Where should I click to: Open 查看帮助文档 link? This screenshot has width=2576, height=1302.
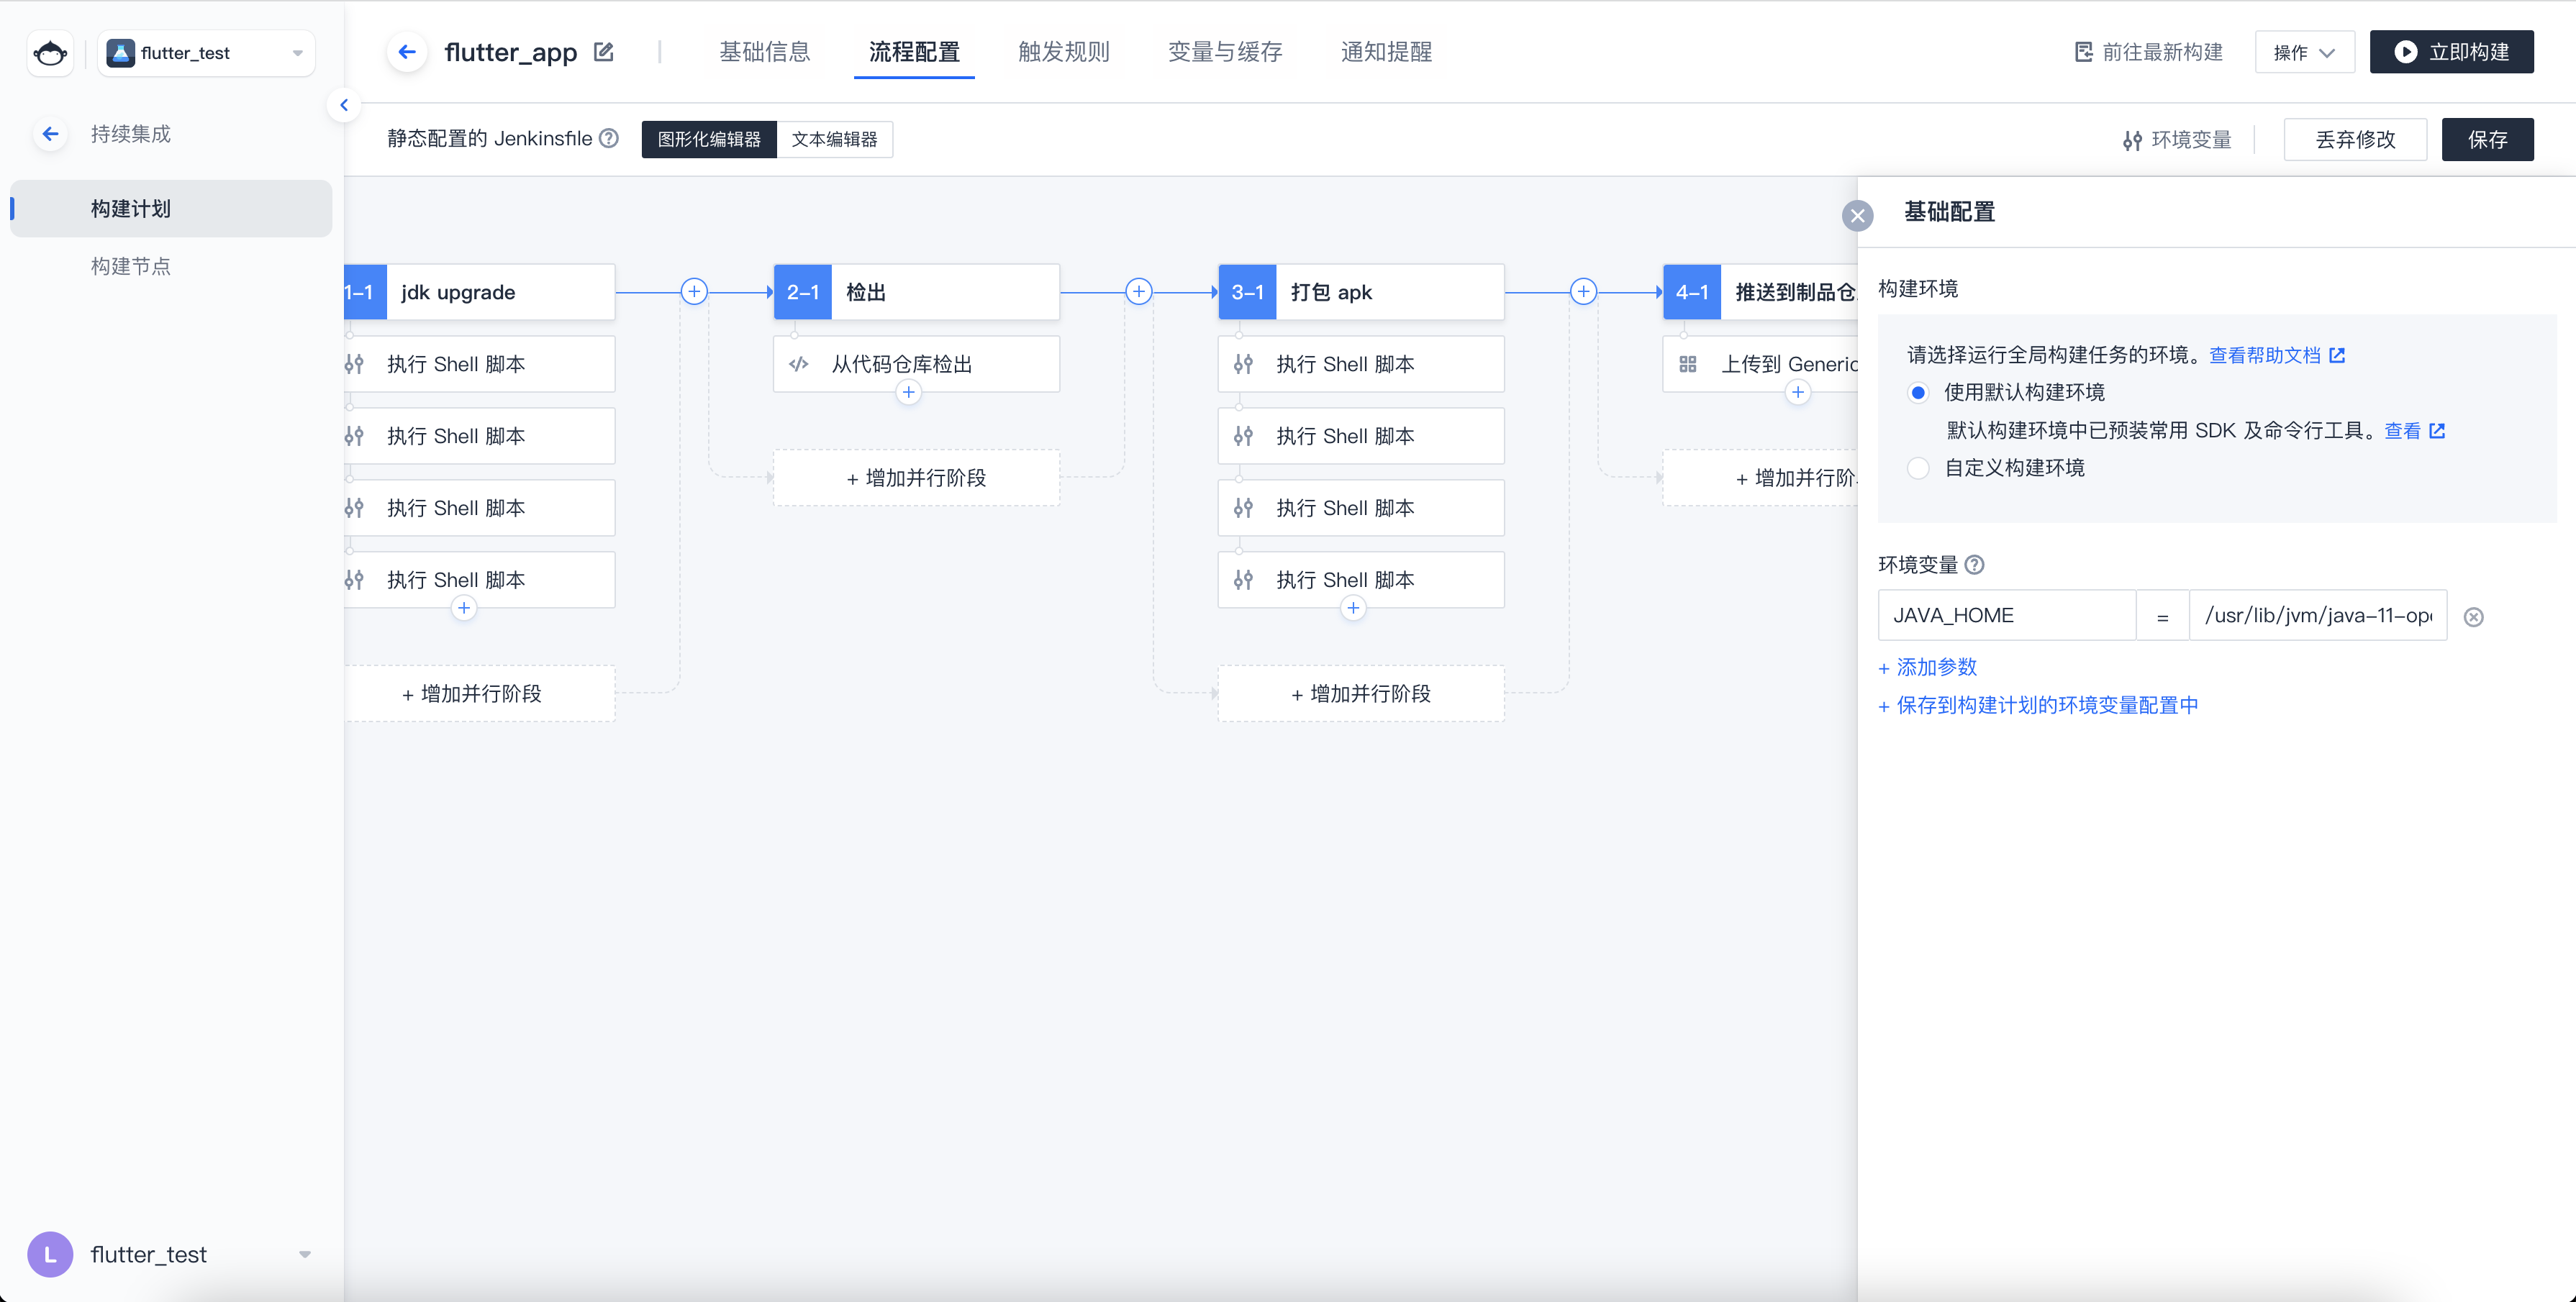pos(2276,355)
